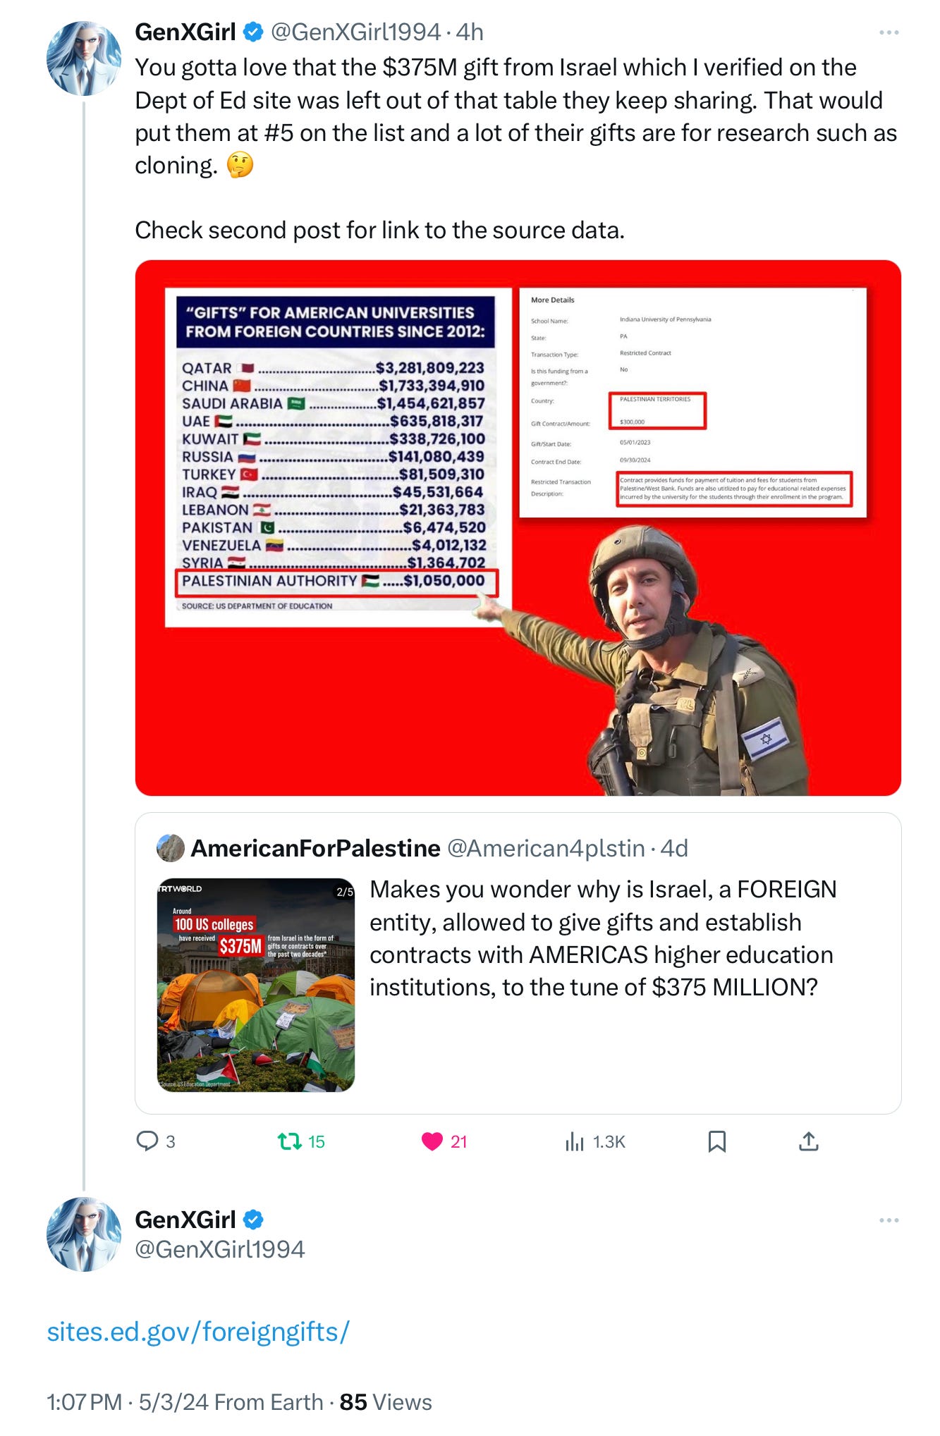Image resolution: width=940 pixels, height=1436 pixels.
Task: Open the @GenXGirl1994 handle in second post
Action: (220, 1249)
